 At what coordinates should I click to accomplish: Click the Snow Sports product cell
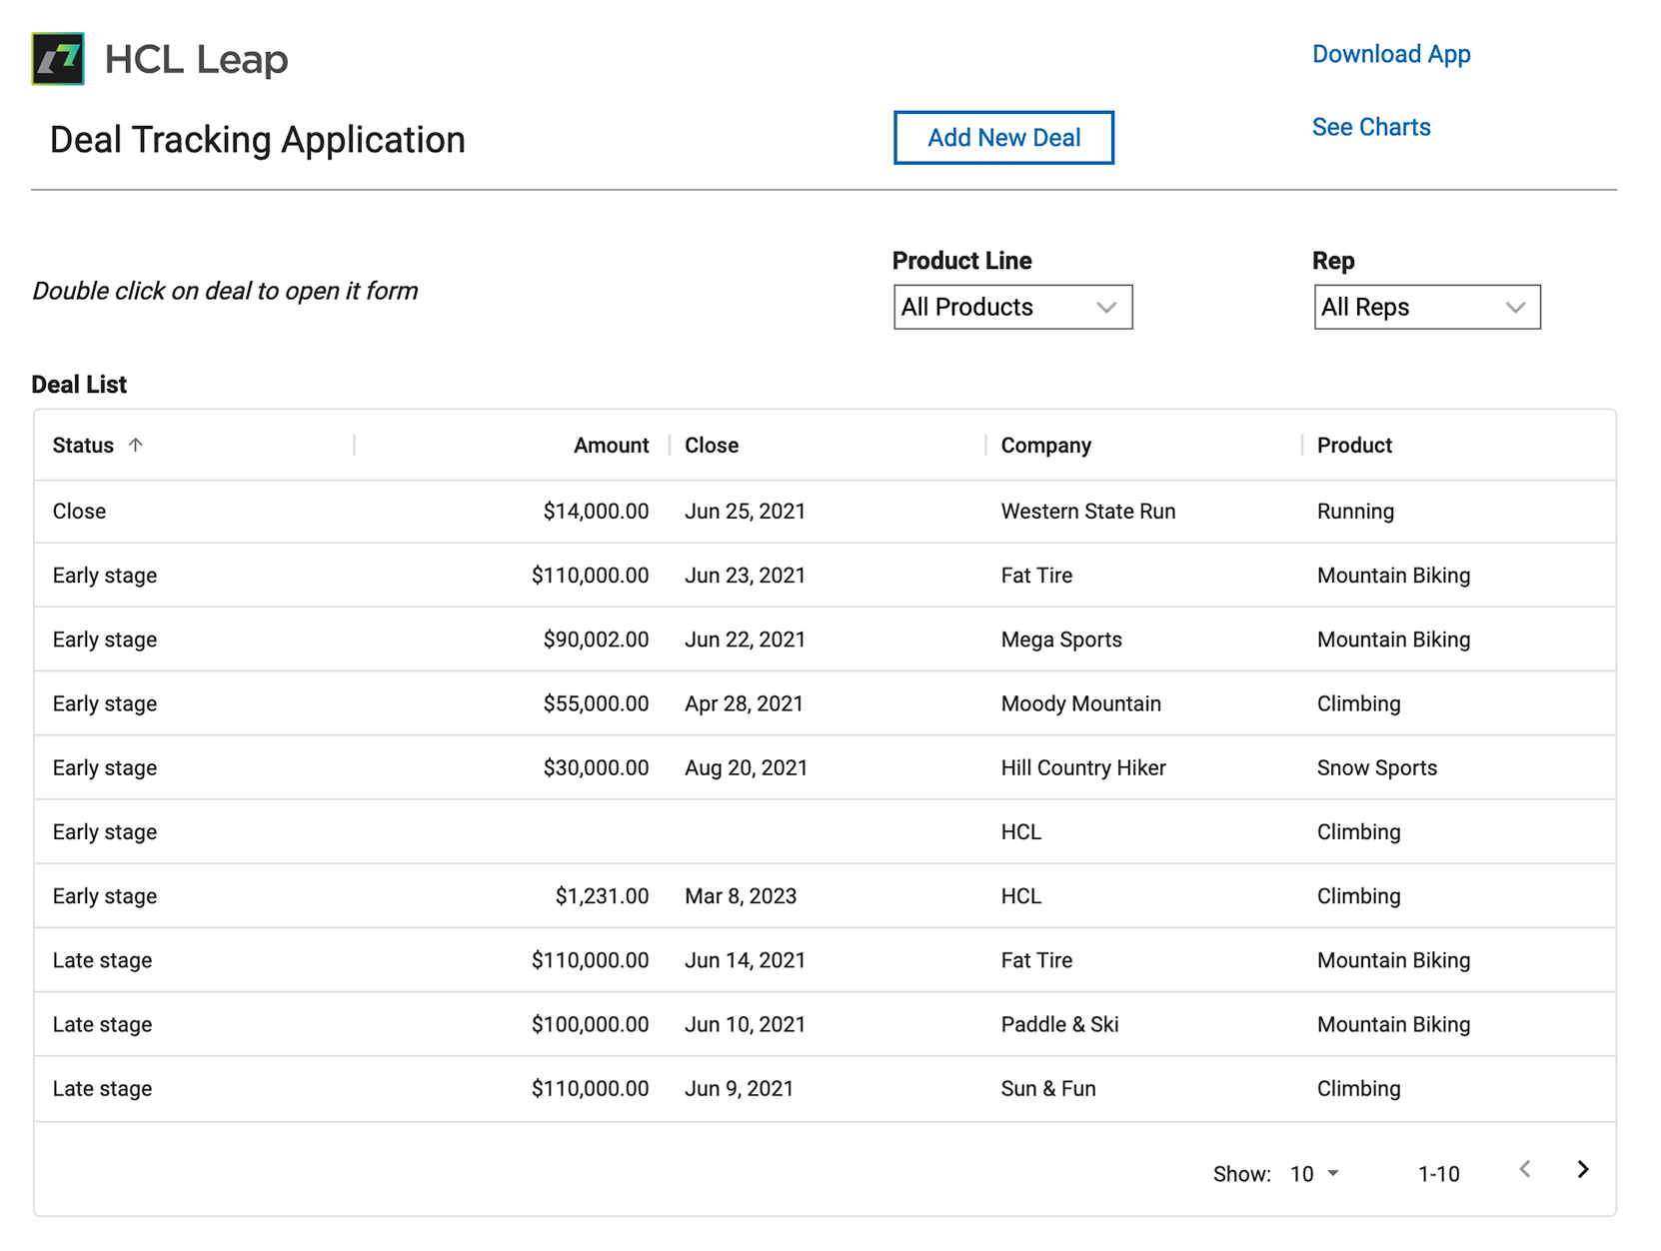(1377, 767)
